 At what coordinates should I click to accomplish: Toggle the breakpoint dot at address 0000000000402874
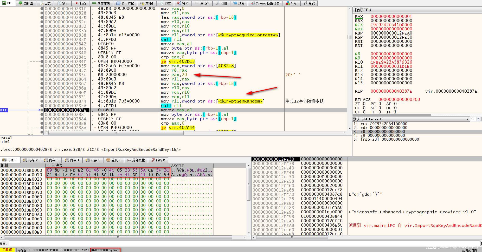click(42, 101)
